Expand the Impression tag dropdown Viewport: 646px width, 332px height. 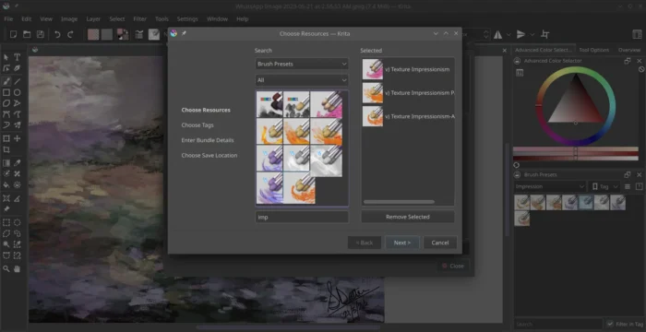(550, 186)
